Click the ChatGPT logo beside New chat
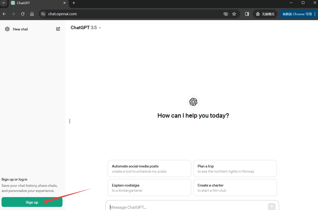Image resolution: width=318 pixels, height=210 pixels. (x=7, y=29)
